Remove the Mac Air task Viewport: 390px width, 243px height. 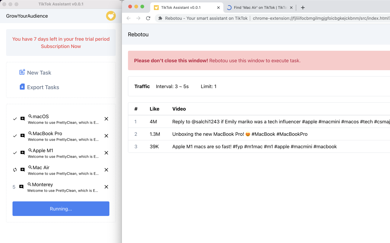[x=106, y=170]
